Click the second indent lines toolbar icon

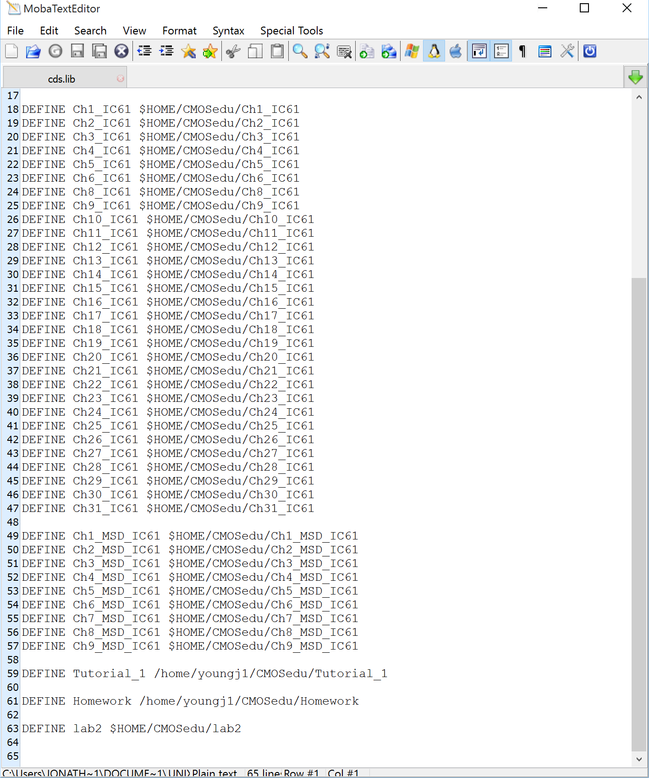click(x=166, y=51)
